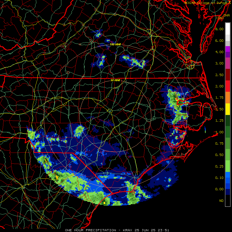This screenshot has height=232, width=232.
Task: Click the 0.10 legend value
Action: (x=219, y=178)
